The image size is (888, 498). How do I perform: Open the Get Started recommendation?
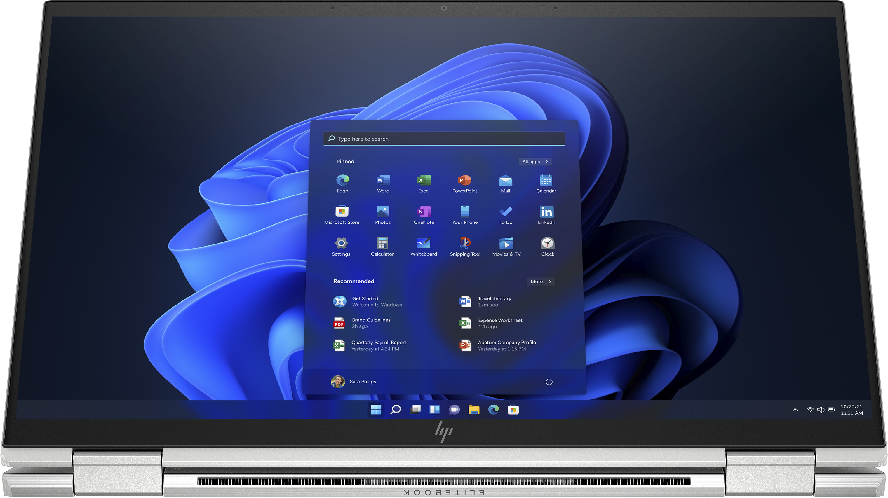(367, 302)
